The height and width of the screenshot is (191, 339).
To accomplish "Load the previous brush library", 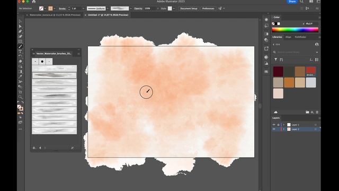I will coord(40,148).
